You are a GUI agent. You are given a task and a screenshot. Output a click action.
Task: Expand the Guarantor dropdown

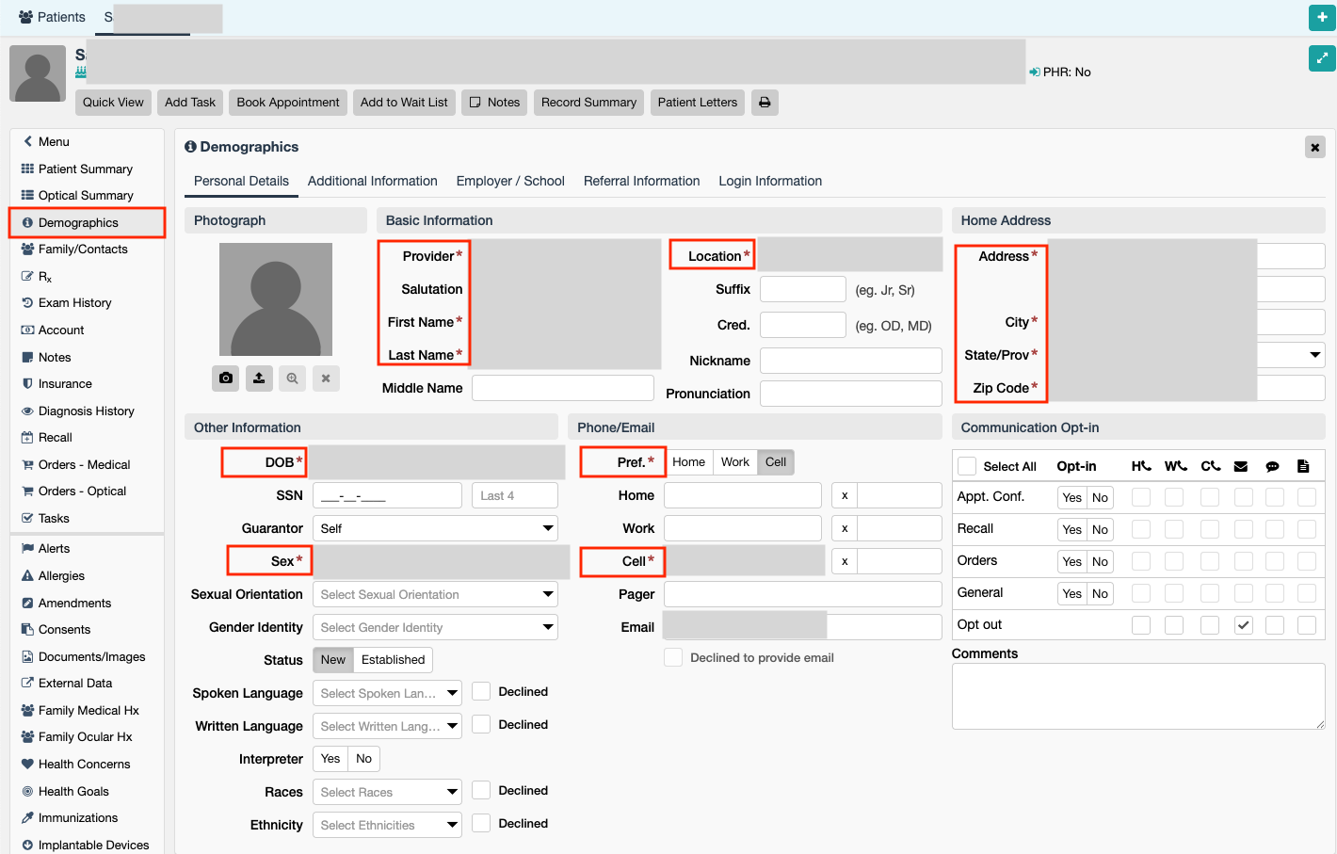[x=435, y=528]
